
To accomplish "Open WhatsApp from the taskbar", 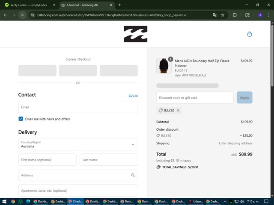I will [x=21, y=202].
